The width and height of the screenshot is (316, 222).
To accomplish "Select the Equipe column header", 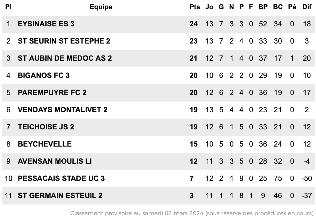I will [101, 7].
